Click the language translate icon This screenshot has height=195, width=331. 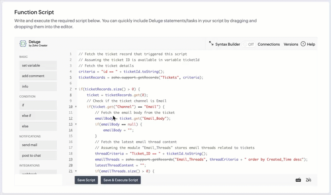pos(309,180)
